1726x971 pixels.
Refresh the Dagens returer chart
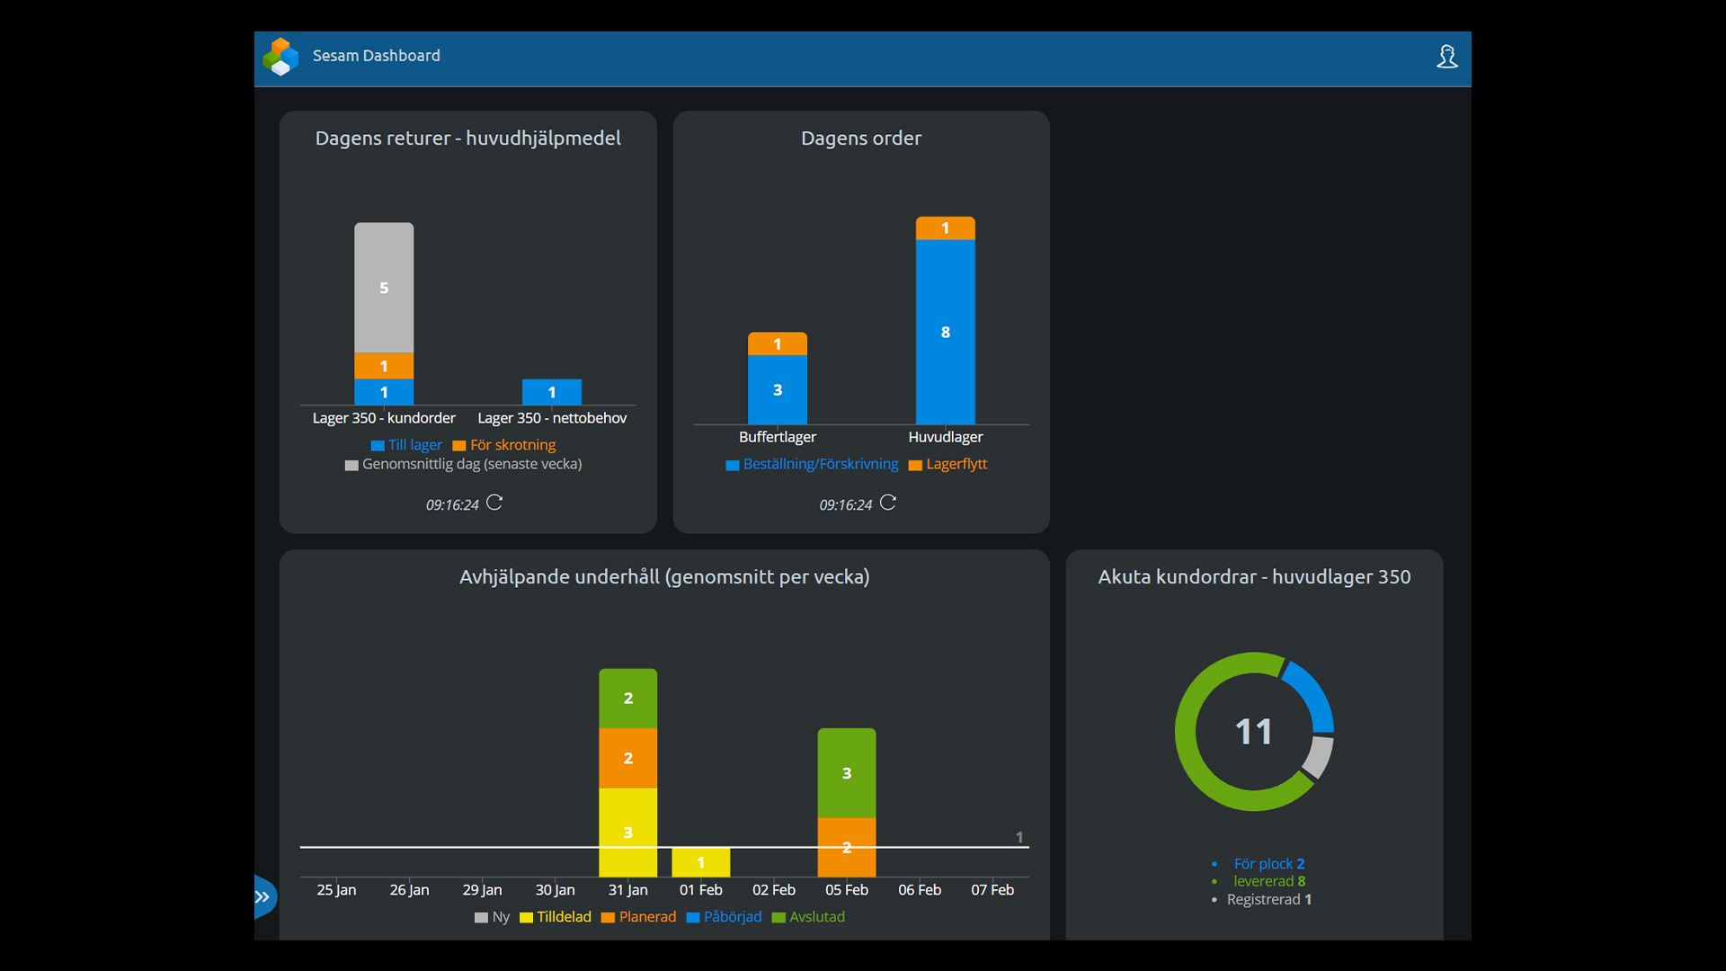(494, 503)
